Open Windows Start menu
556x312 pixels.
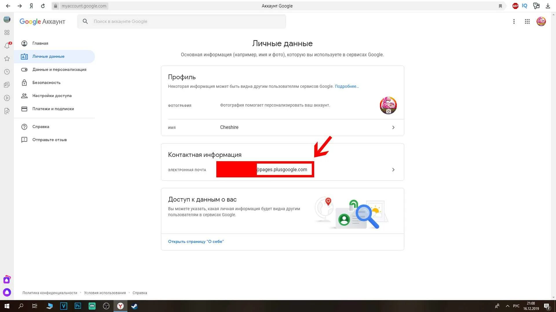click(7, 306)
